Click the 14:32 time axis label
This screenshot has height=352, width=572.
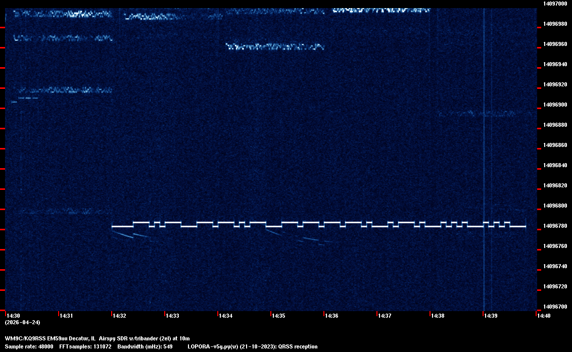pos(119,316)
